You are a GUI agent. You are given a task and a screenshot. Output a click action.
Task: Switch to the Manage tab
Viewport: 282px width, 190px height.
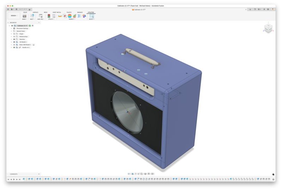point(80,12)
